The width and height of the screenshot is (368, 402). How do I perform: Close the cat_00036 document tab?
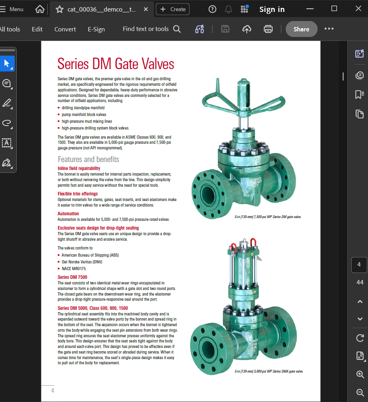click(146, 9)
